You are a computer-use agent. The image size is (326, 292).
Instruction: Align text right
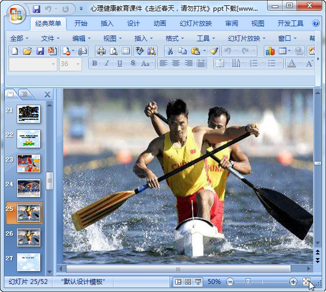pos(189,63)
